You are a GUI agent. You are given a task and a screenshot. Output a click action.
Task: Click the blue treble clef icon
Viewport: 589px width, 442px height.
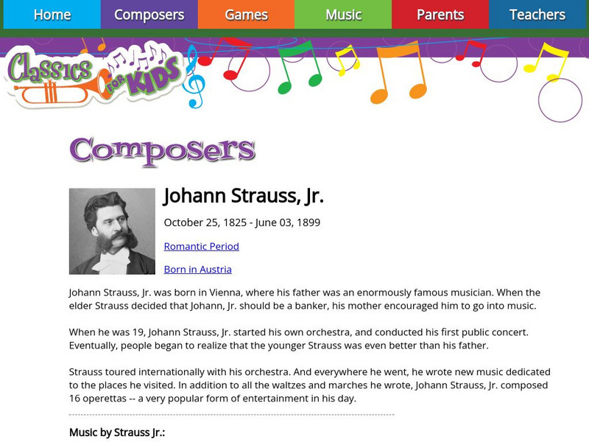pyautogui.click(x=194, y=76)
